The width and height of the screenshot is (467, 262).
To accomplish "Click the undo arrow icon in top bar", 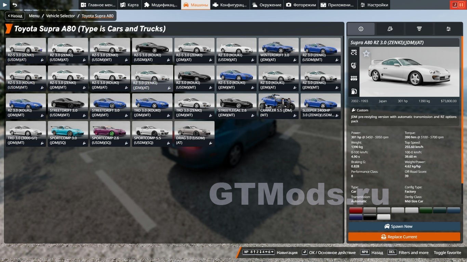I will tap(15, 5).
